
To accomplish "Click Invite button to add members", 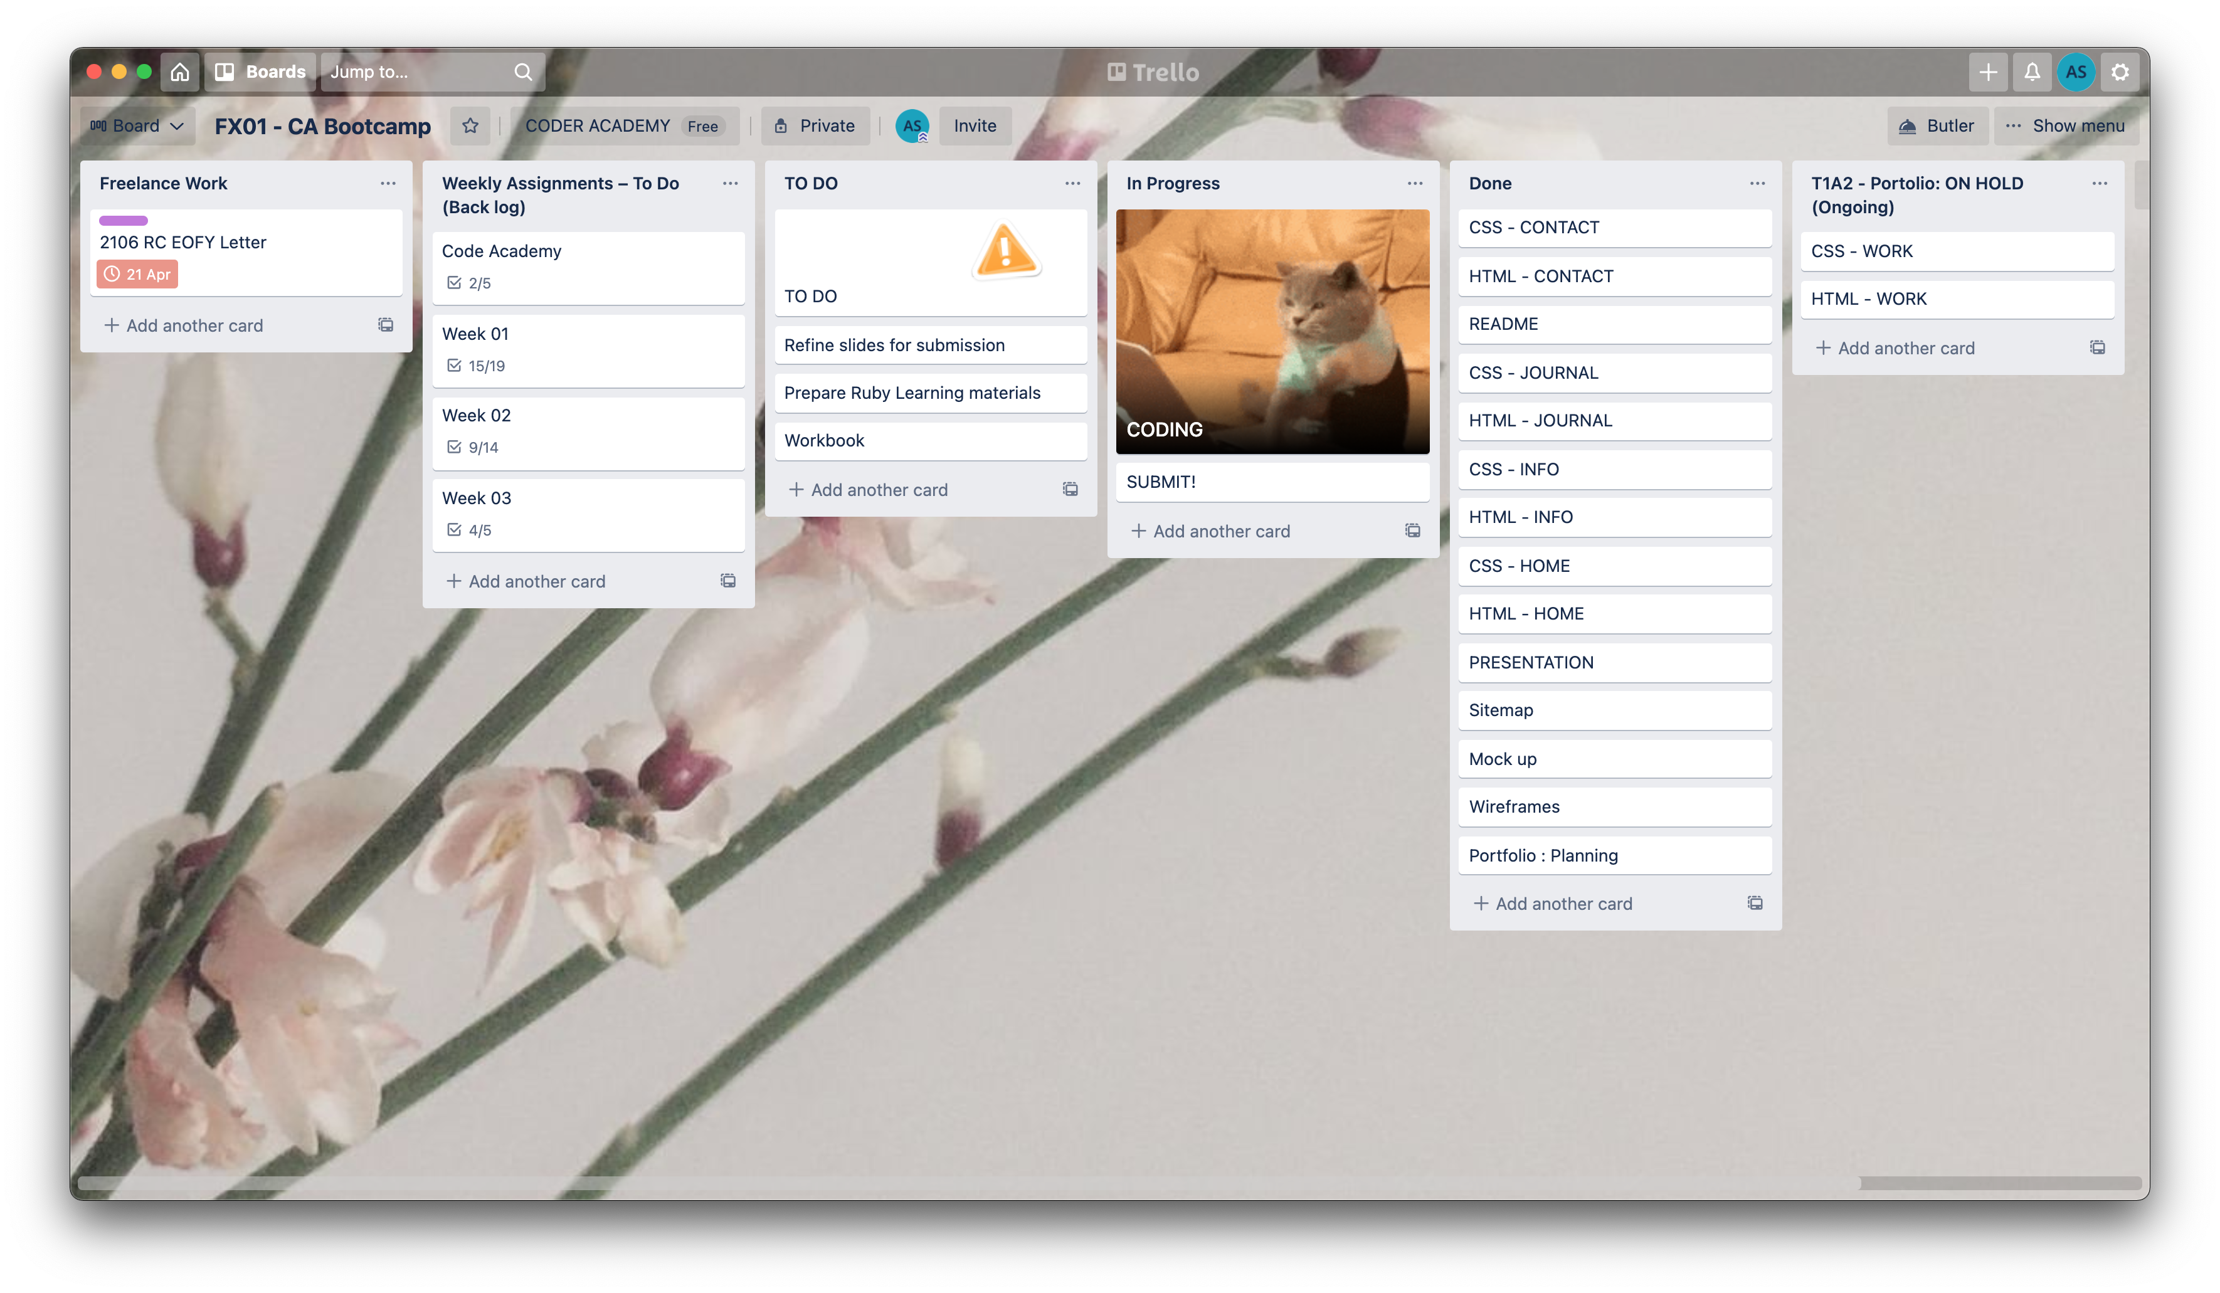I will [x=976, y=125].
